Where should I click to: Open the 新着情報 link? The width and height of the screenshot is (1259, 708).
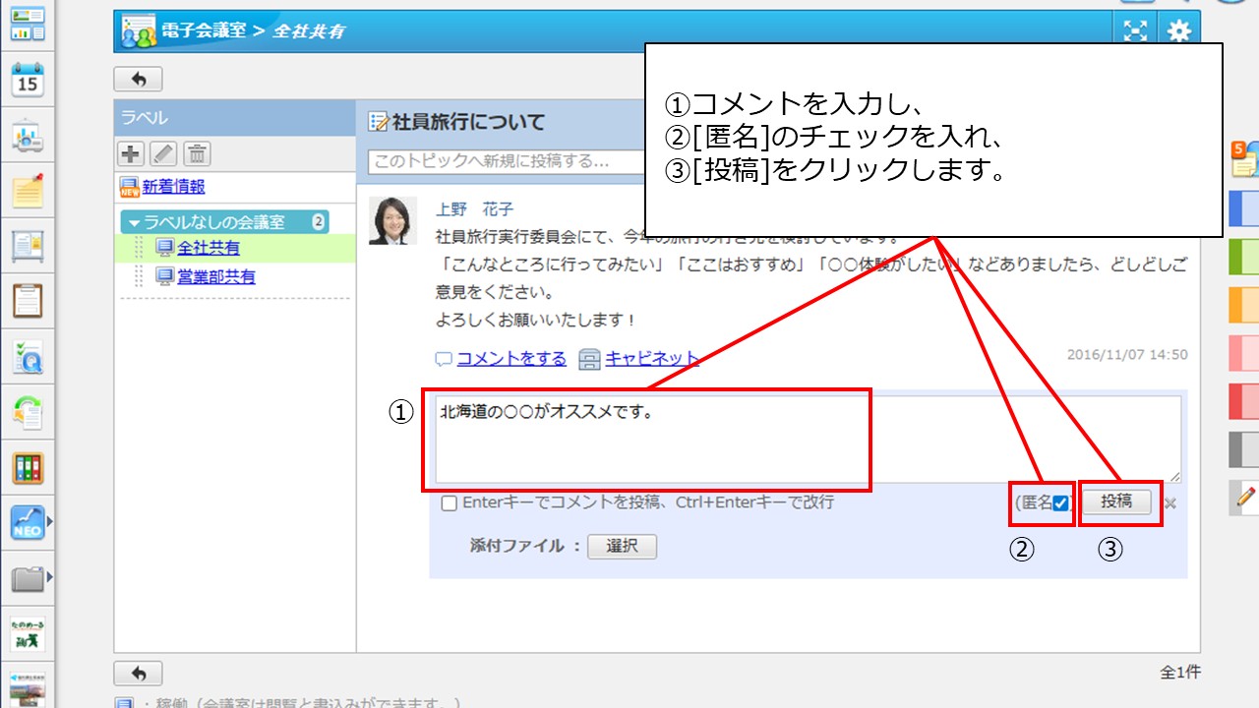[x=173, y=187]
